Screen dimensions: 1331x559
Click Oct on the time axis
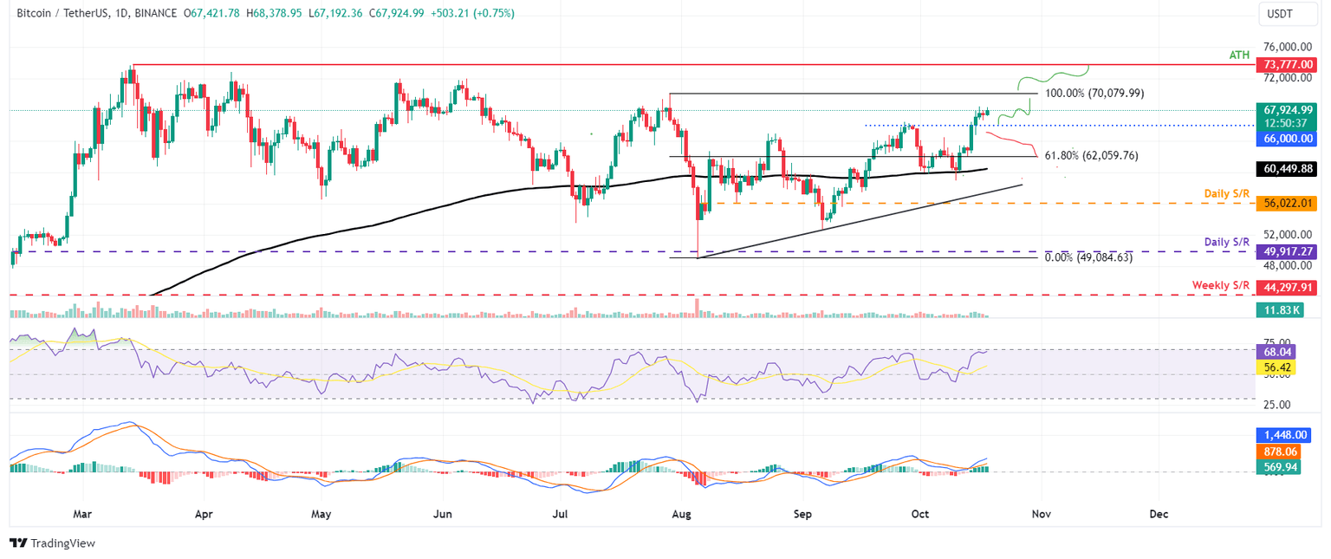coord(919,514)
